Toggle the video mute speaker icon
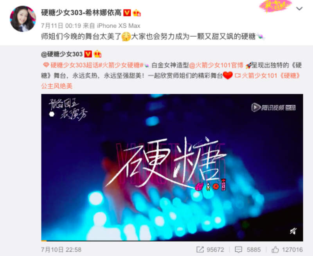The height and width of the screenshot is (256, 313). pos(293,231)
